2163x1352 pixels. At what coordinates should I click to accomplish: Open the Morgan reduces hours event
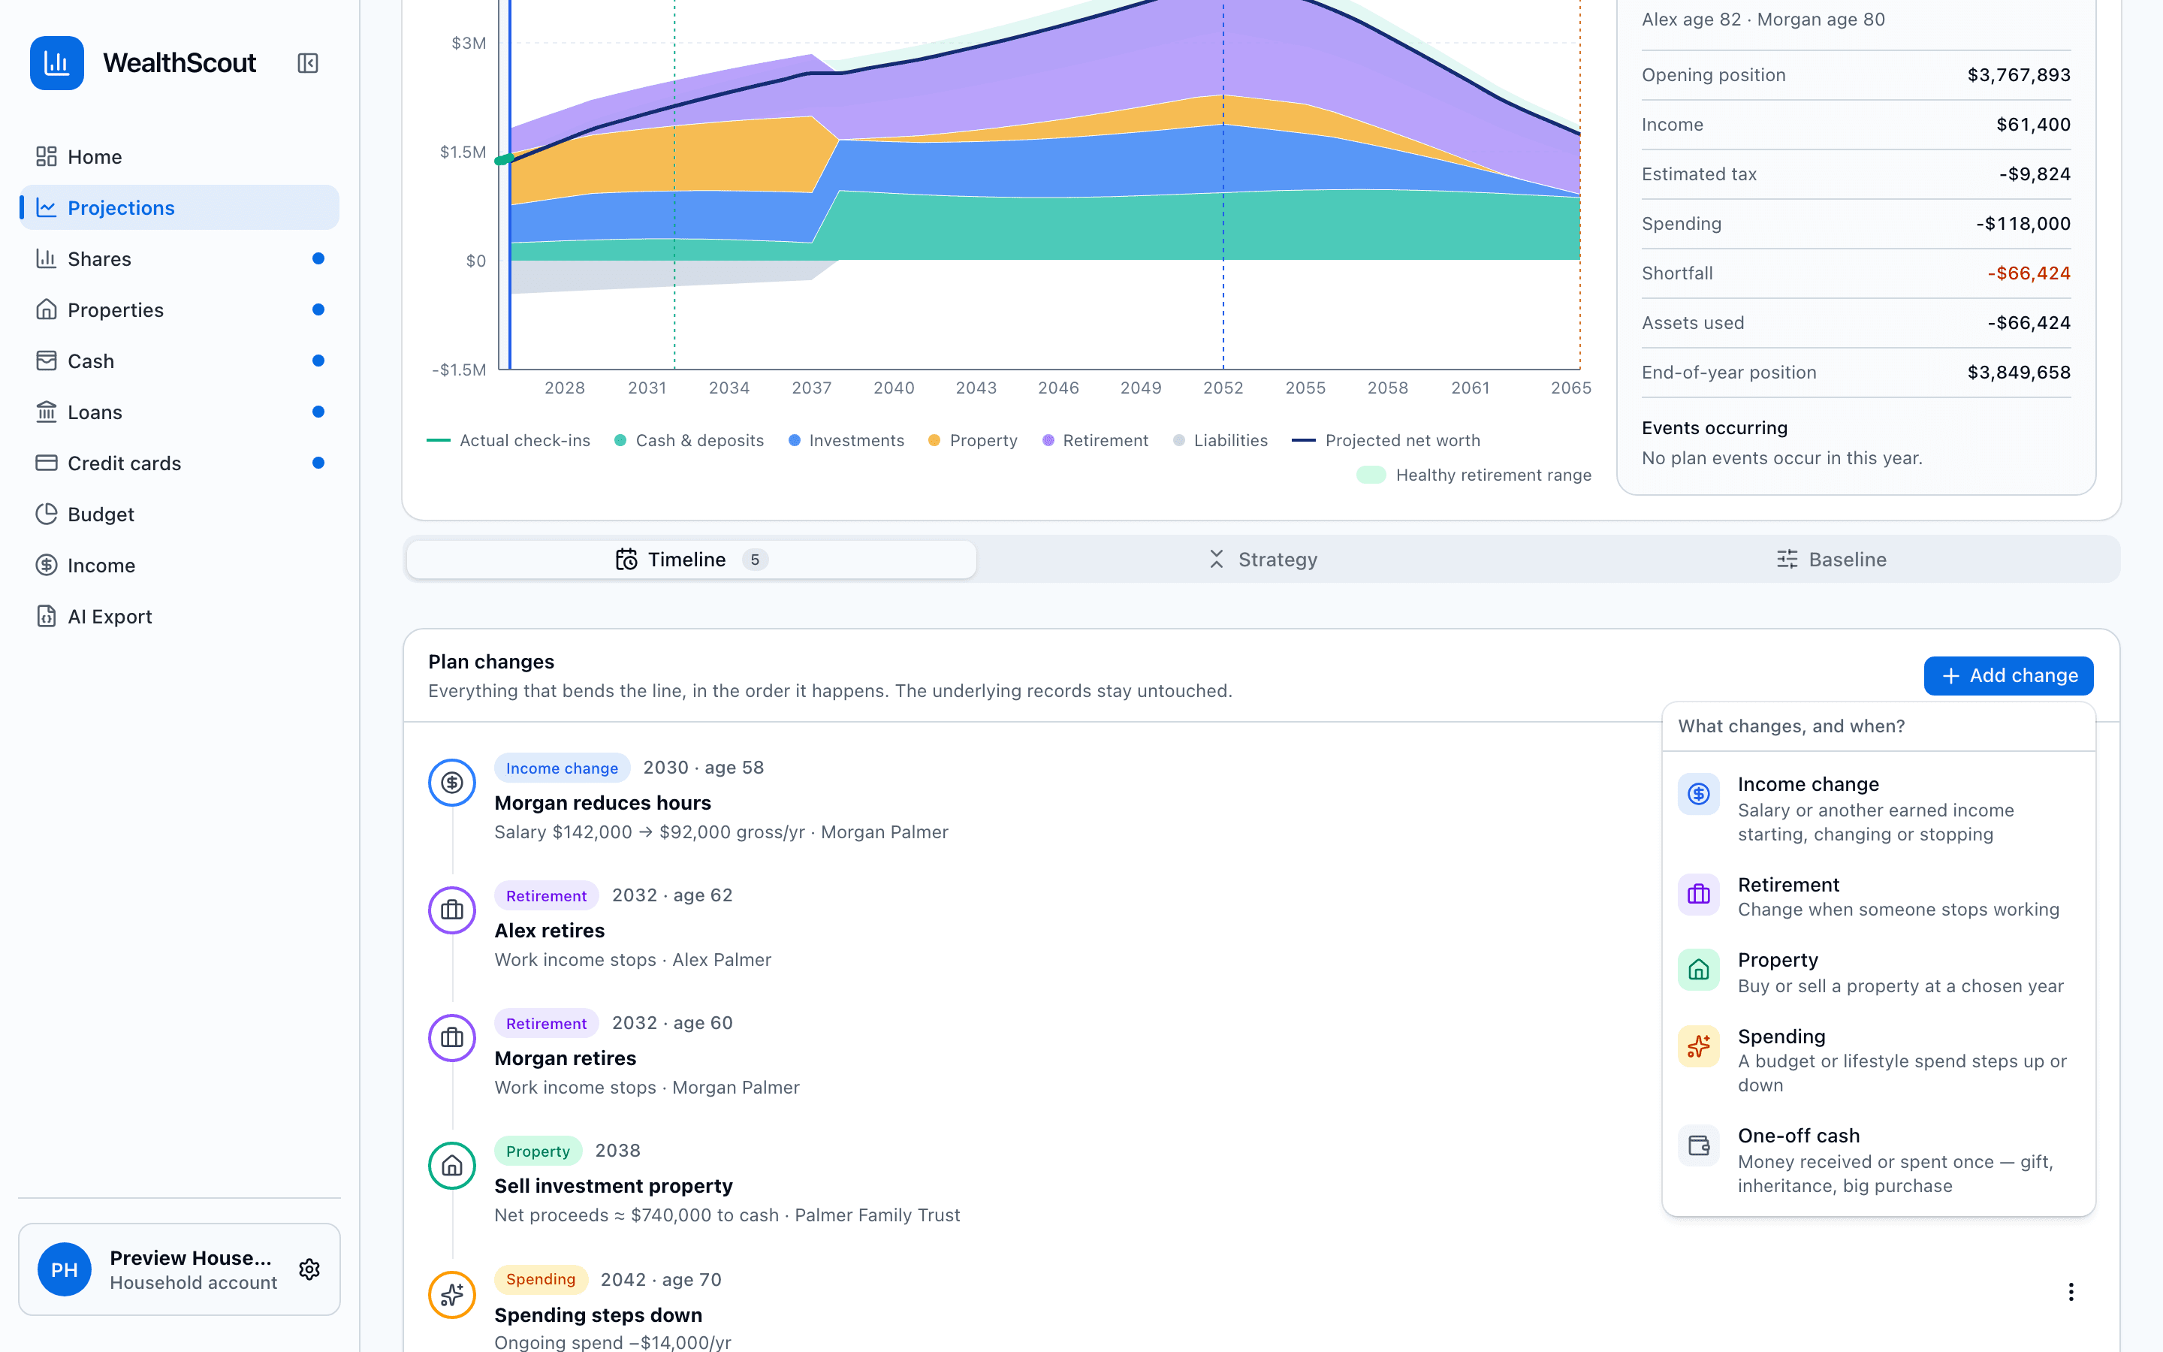602,803
